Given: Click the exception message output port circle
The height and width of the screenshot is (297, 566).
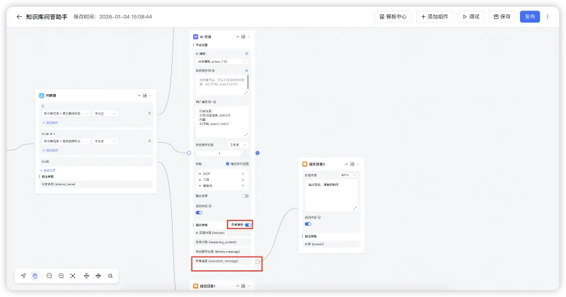Looking at the screenshot, I should coord(258,262).
